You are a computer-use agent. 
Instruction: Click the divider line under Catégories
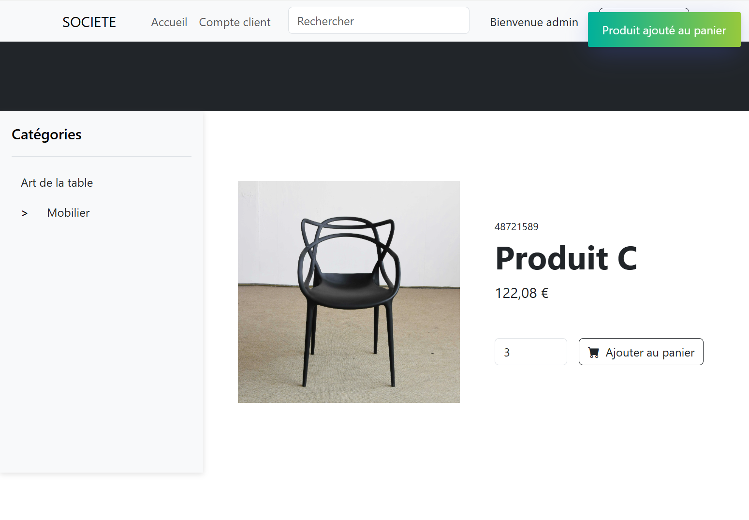102,157
